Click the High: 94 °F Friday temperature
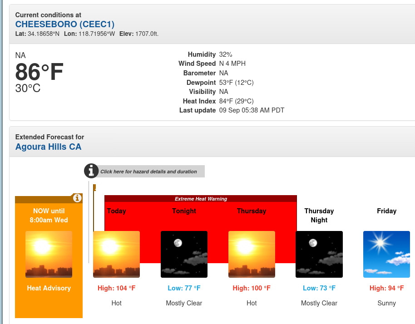The height and width of the screenshot is (324, 415). pyautogui.click(x=387, y=288)
